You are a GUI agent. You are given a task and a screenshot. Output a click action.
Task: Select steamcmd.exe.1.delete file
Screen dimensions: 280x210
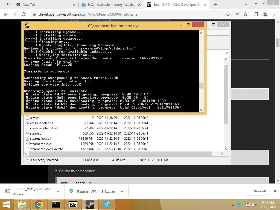46,149
